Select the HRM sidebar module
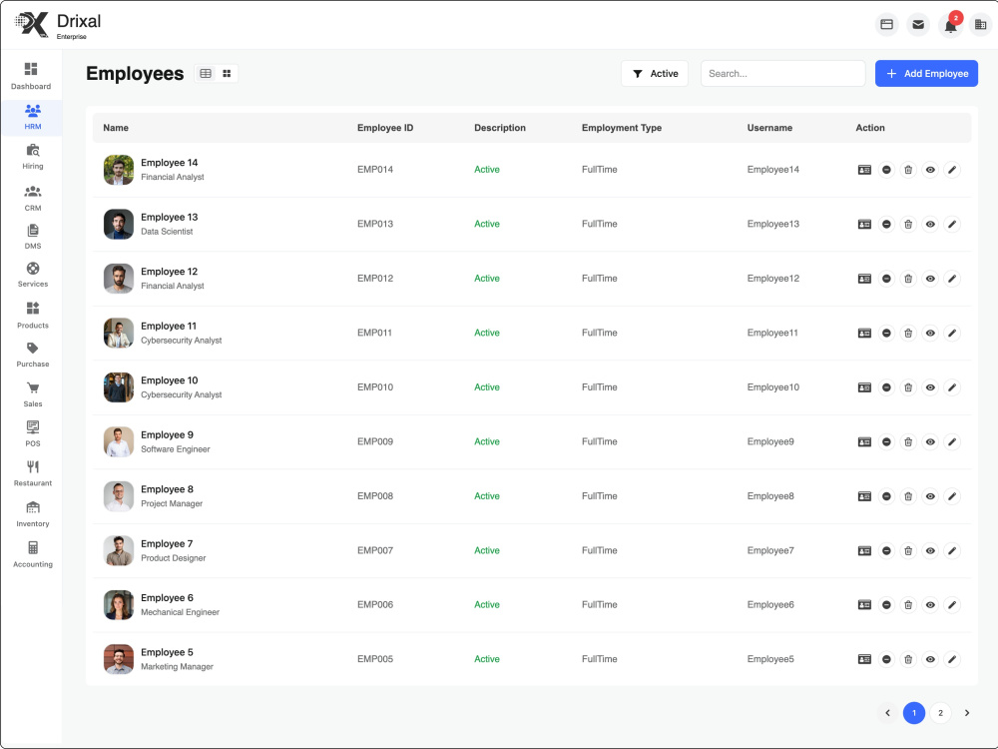Screen dimensions: 998x749 tap(33, 117)
